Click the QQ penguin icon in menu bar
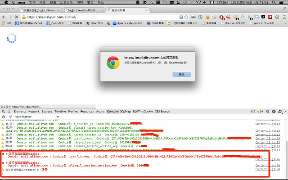288x180 pixels. pos(138,2)
